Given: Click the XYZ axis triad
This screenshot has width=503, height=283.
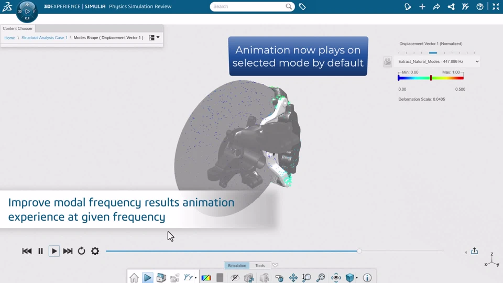Looking at the screenshot, I should tap(492, 260).
